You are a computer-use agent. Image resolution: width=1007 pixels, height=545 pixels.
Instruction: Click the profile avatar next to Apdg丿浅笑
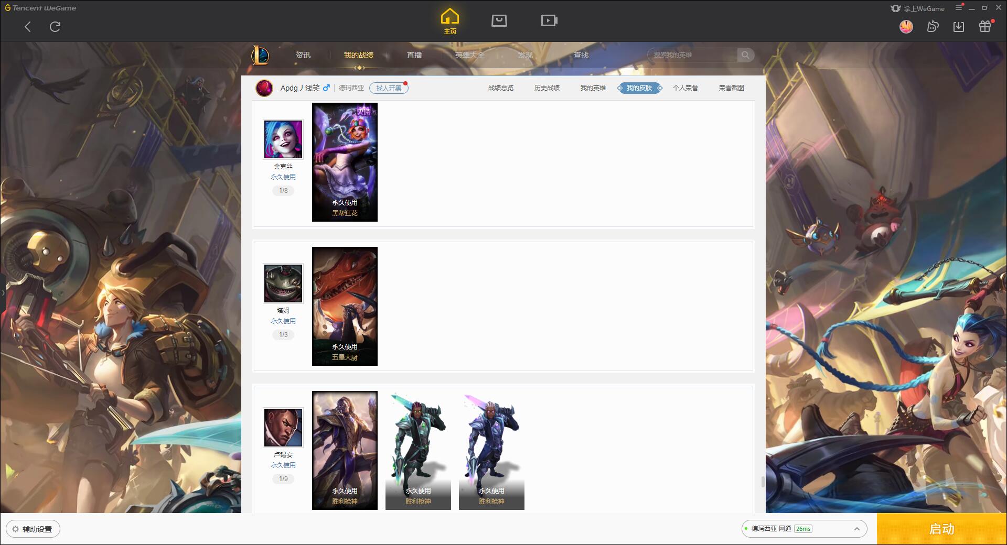tap(264, 88)
